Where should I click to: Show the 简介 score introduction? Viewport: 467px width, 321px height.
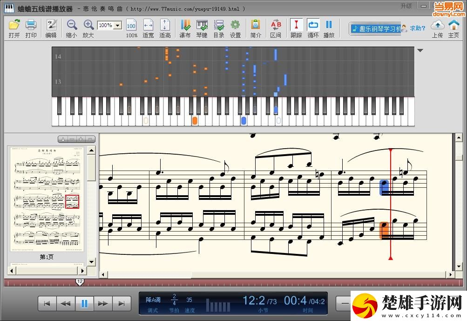pyautogui.click(x=256, y=28)
